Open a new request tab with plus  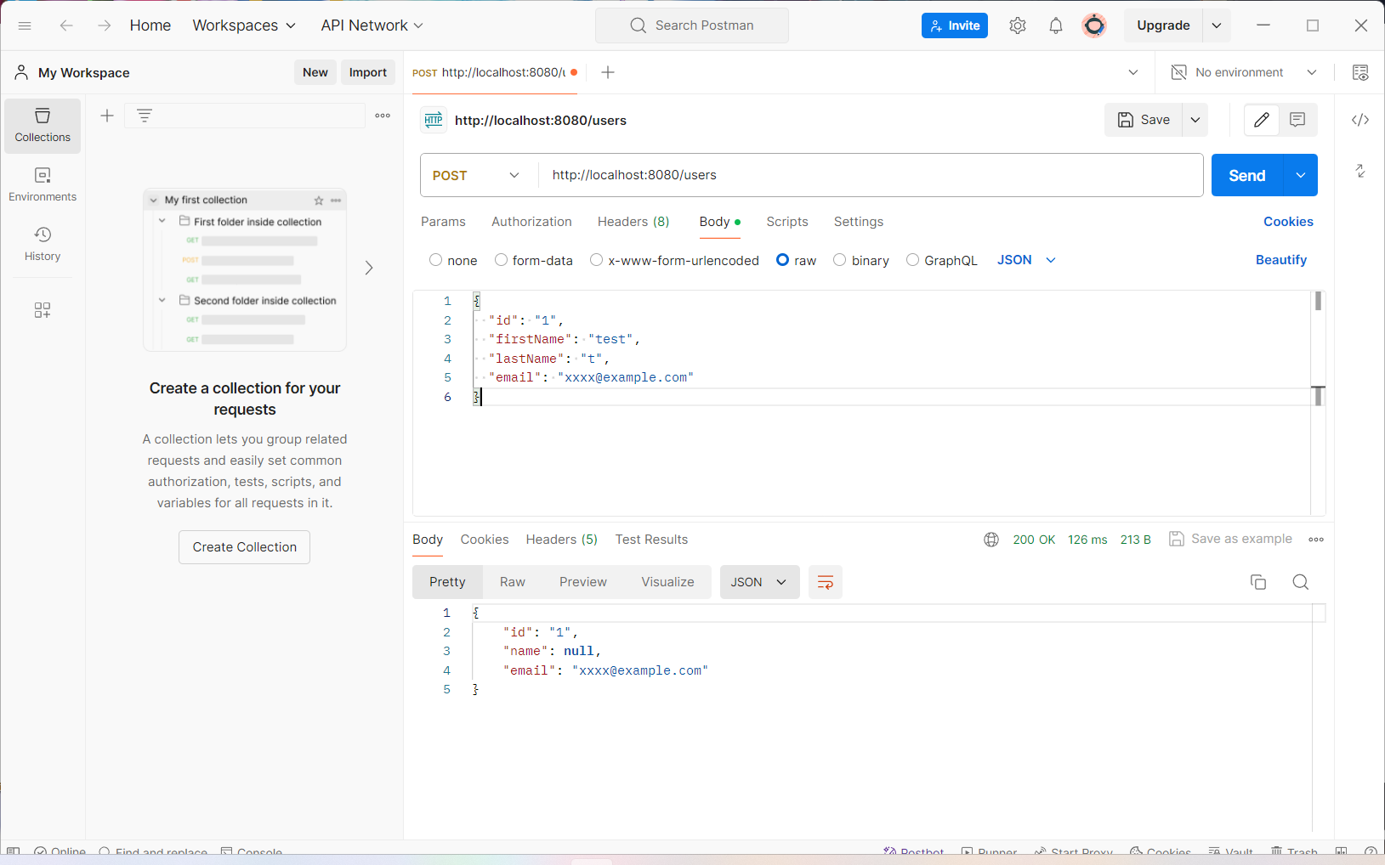tap(608, 72)
